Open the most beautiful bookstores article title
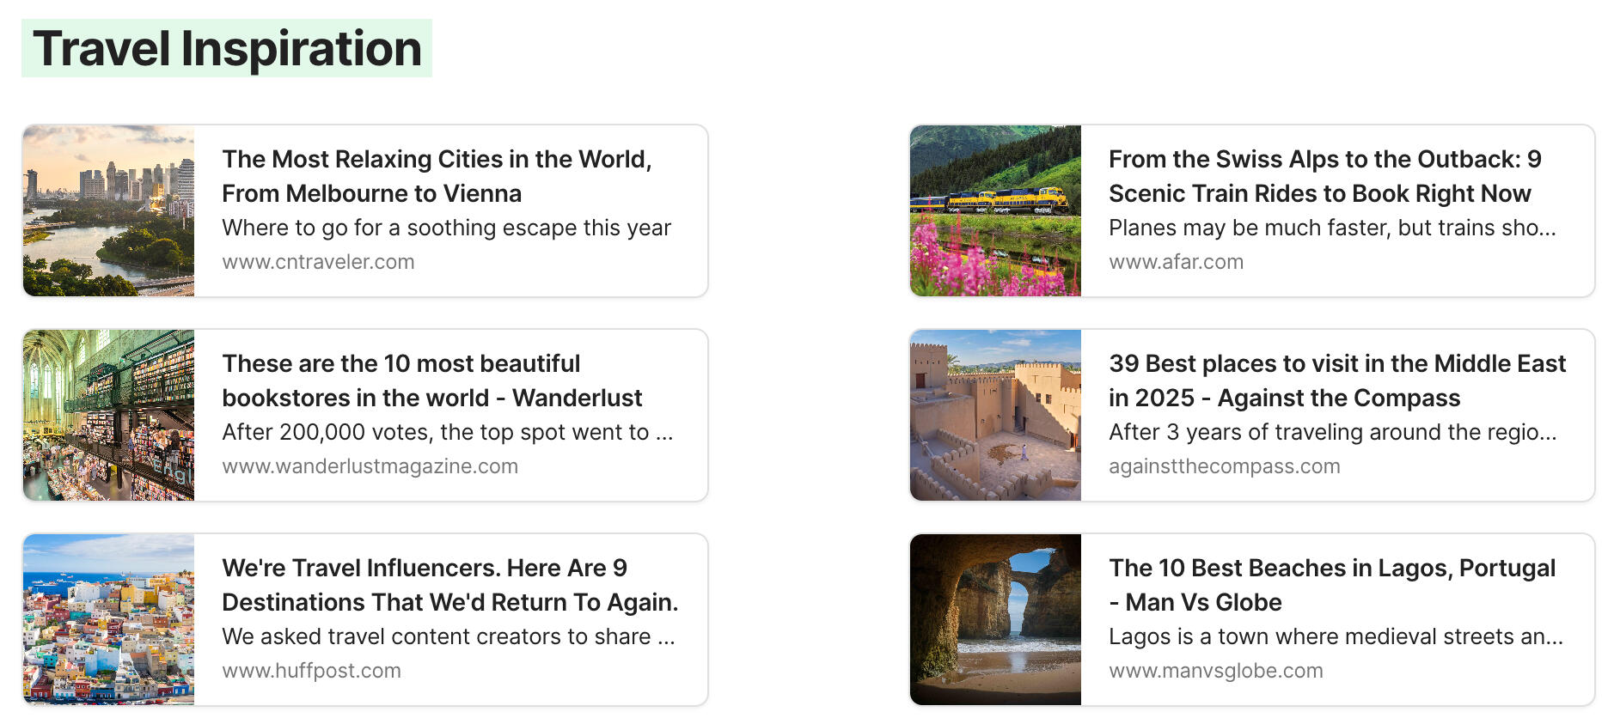Screen dimensions: 1614x718 point(431,380)
